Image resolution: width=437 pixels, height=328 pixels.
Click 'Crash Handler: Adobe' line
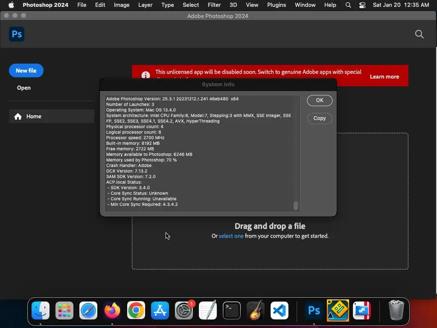tap(129, 165)
